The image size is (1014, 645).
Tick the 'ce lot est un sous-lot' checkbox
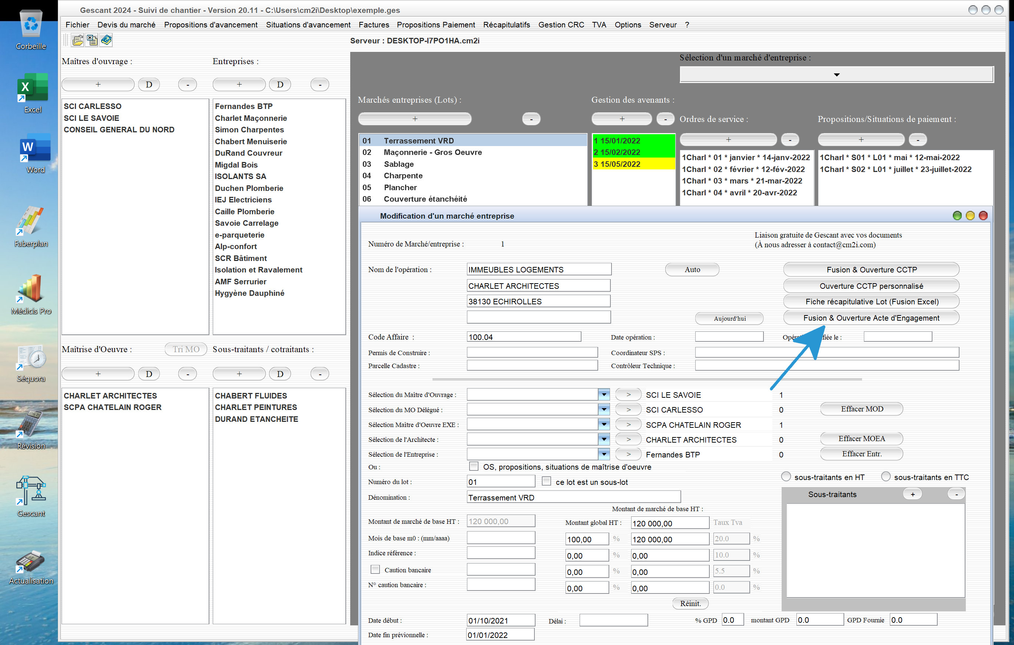(546, 481)
